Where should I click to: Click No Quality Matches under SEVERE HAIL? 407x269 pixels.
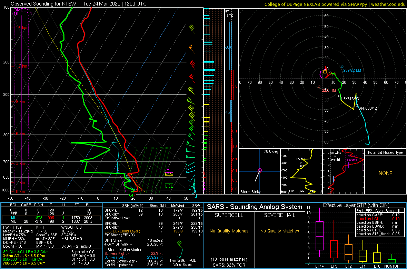[279, 231]
